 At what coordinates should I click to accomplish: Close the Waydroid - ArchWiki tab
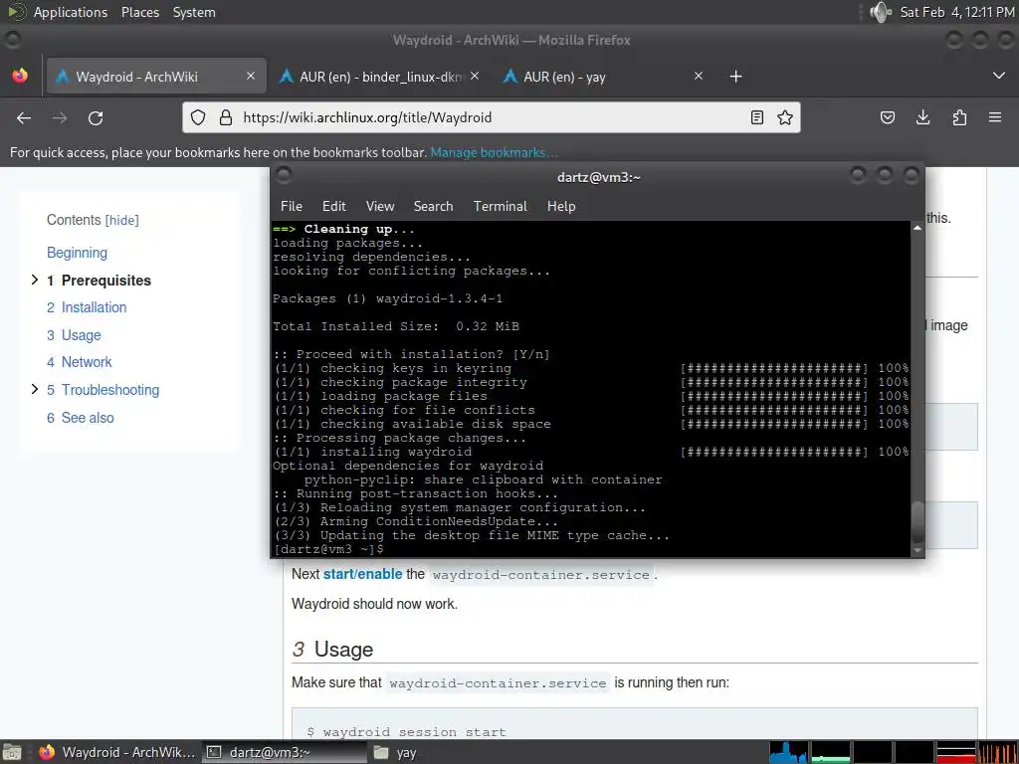point(251,76)
